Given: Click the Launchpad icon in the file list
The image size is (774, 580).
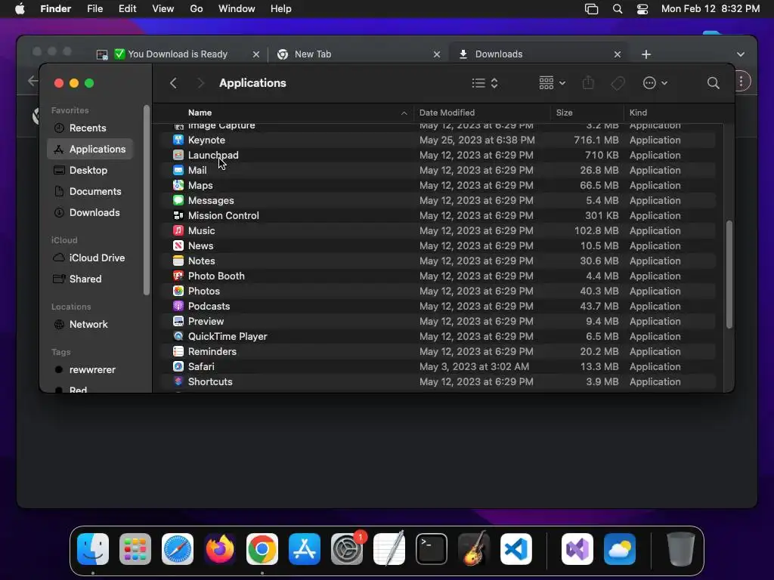Looking at the screenshot, I should coord(178,156).
